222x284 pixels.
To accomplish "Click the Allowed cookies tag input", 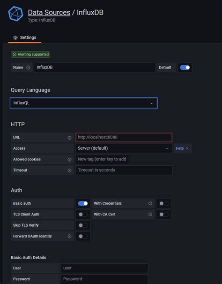I will click(x=102, y=159).
